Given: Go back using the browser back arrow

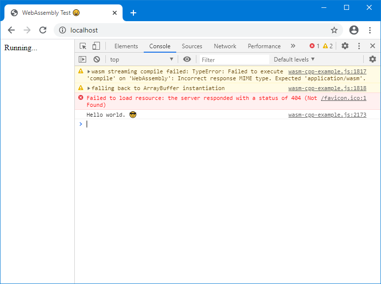Looking at the screenshot, I should 11,30.
